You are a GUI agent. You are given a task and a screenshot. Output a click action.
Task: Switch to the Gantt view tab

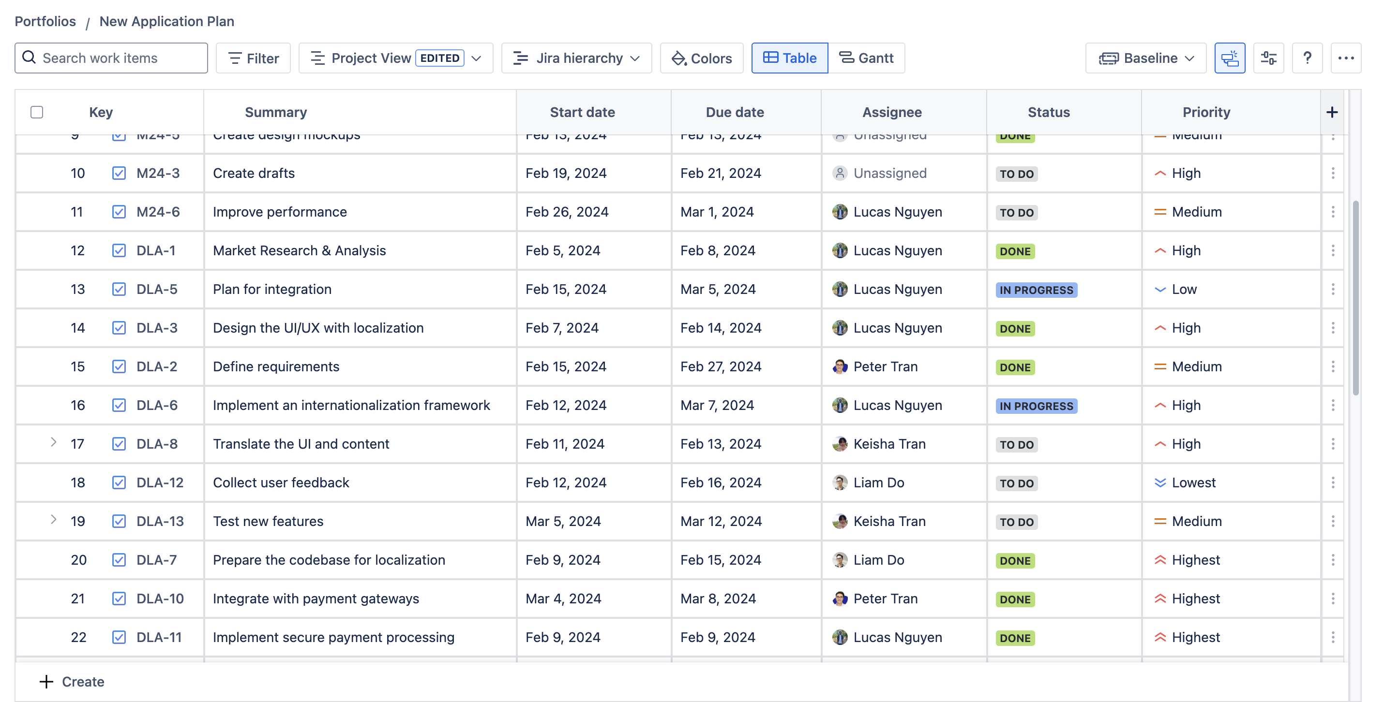pos(866,58)
